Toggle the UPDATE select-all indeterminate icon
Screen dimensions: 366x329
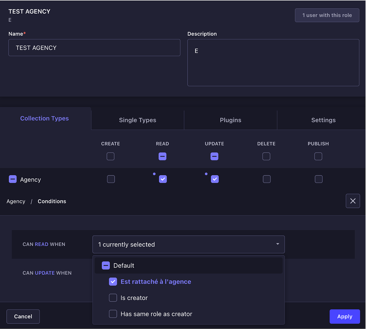click(214, 156)
